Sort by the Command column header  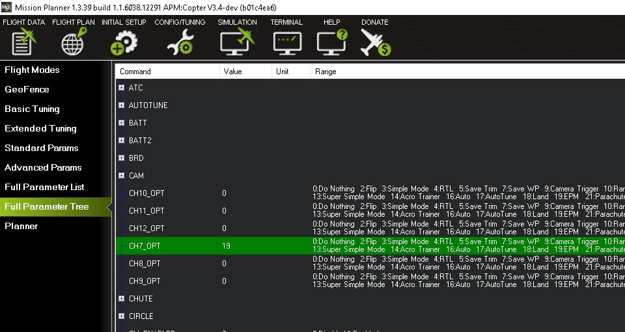pyautogui.click(x=167, y=72)
